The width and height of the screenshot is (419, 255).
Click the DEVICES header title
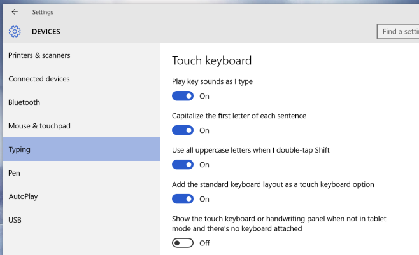[x=46, y=31]
